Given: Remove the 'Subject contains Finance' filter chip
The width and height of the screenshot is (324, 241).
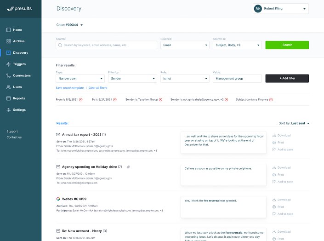Looking at the screenshot, I should [x=271, y=99].
